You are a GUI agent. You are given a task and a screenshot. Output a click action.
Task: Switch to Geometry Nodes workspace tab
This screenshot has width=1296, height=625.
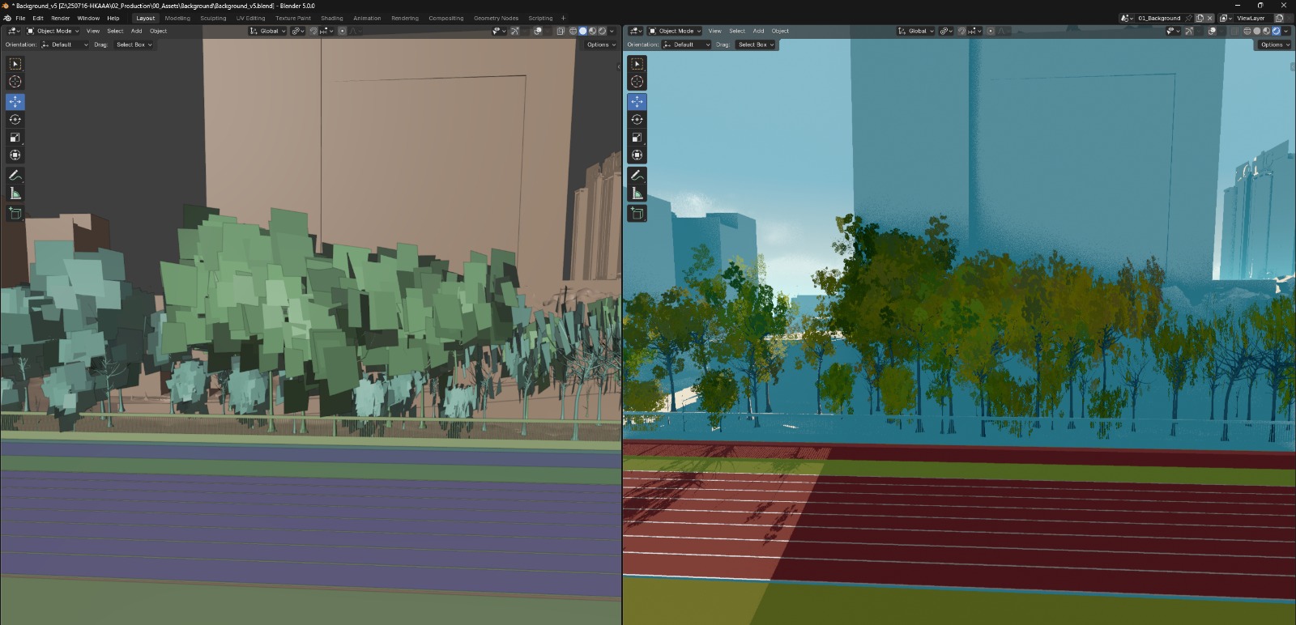[x=496, y=18]
